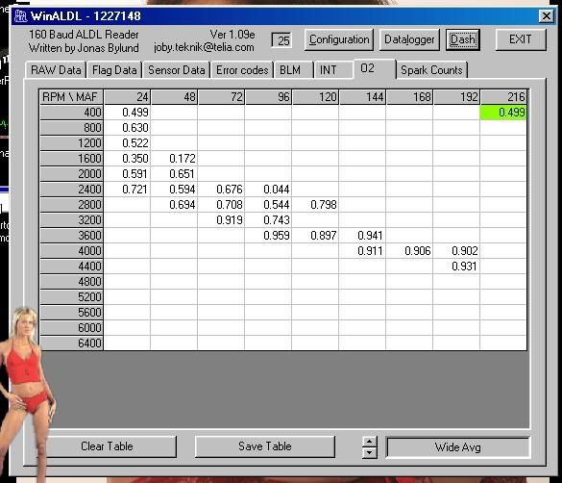The height and width of the screenshot is (483, 562).
Task: Switch to the RAW Data tab
Action: pyautogui.click(x=56, y=70)
